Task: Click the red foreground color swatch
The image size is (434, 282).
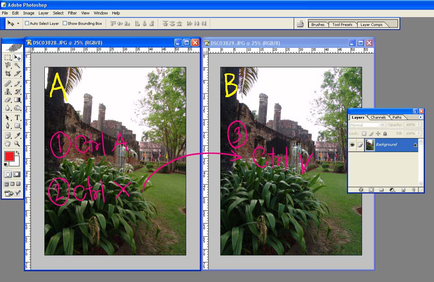Action: [9, 157]
